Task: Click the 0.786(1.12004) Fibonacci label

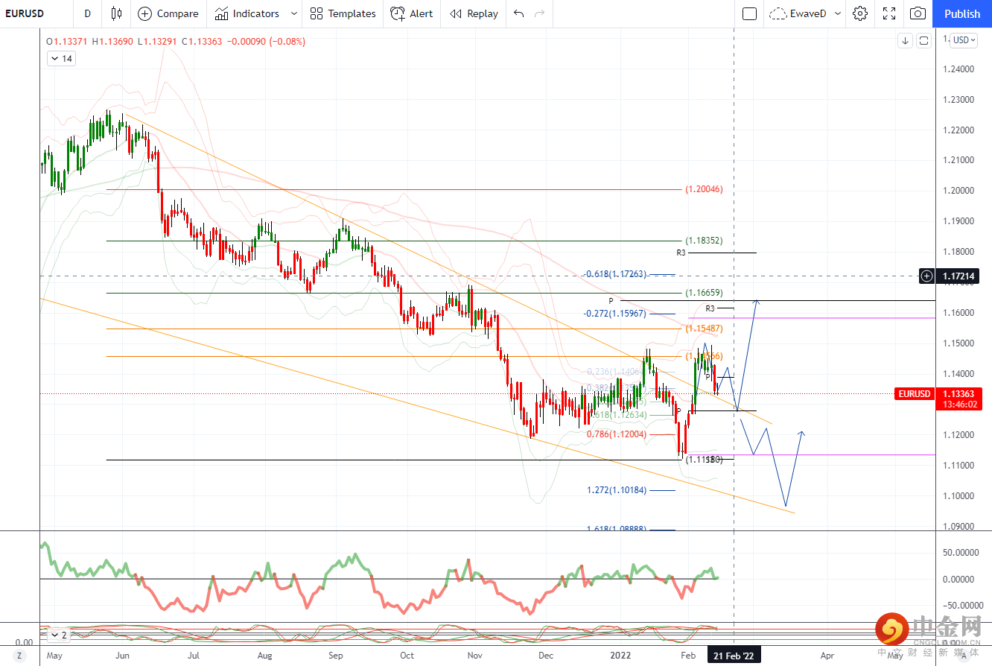Action: pos(617,434)
